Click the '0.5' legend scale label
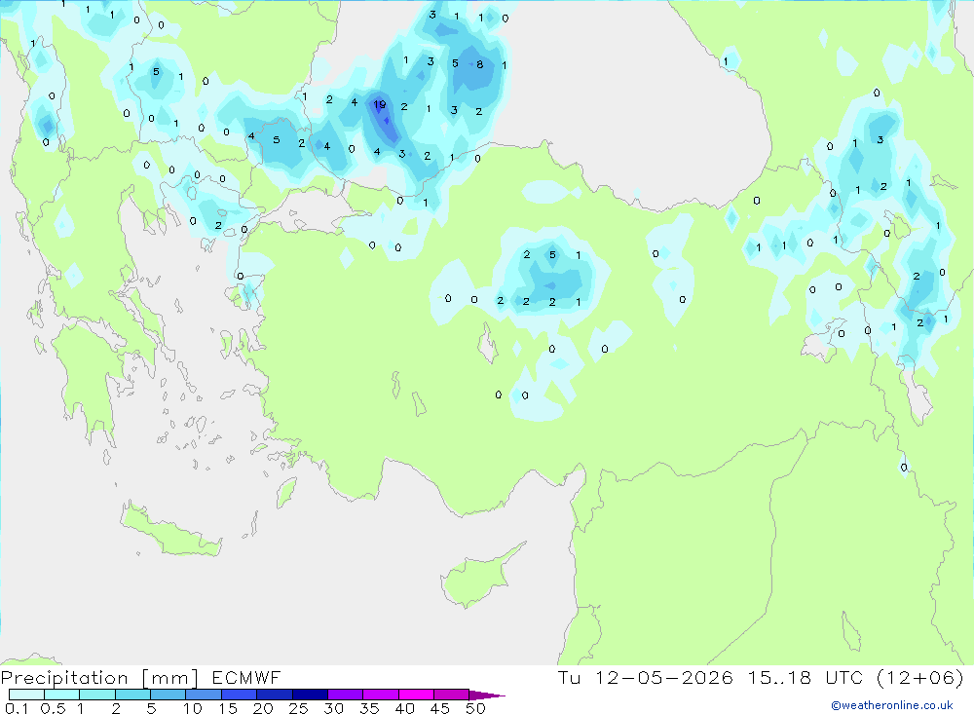974x714 pixels. point(53,708)
